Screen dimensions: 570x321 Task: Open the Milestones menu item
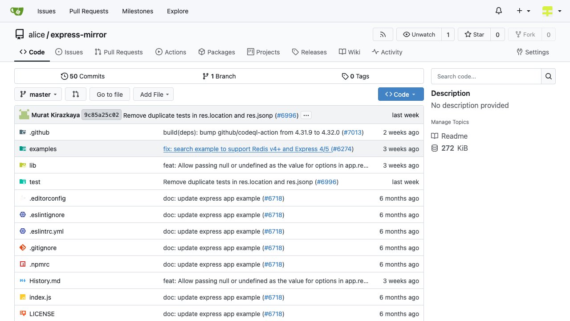pos(138,11)
